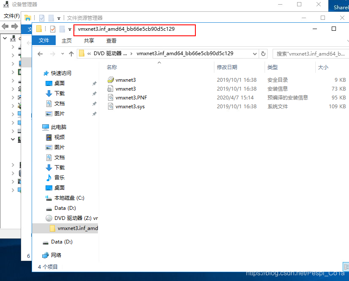The height and width of the screenshot is (281, 349).
Task: Sort by 修改日期 column header
Action: [x=227, y=67]
